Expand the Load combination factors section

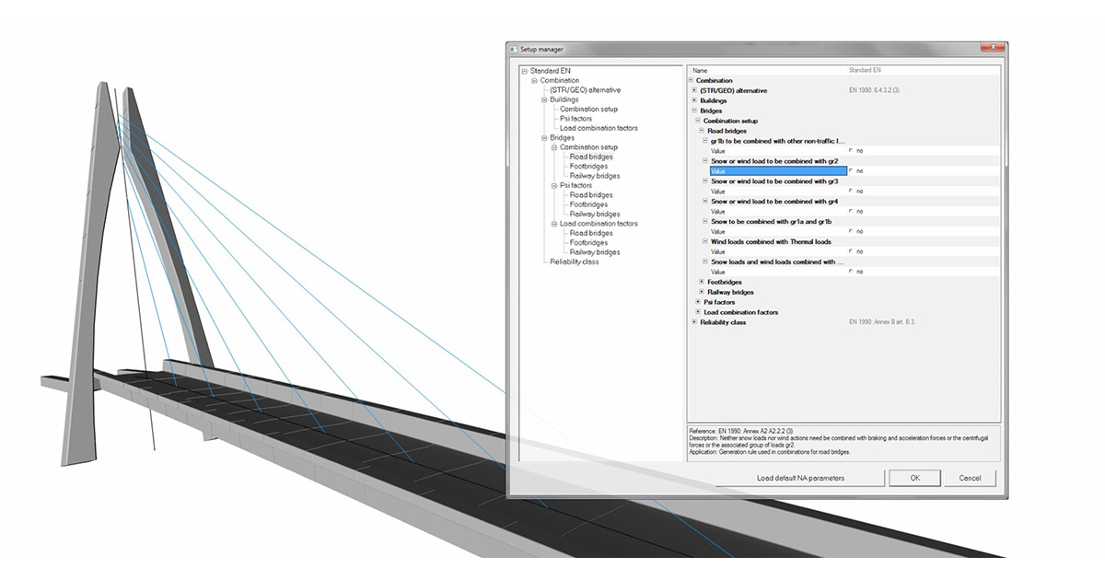(x=696, y=312)
